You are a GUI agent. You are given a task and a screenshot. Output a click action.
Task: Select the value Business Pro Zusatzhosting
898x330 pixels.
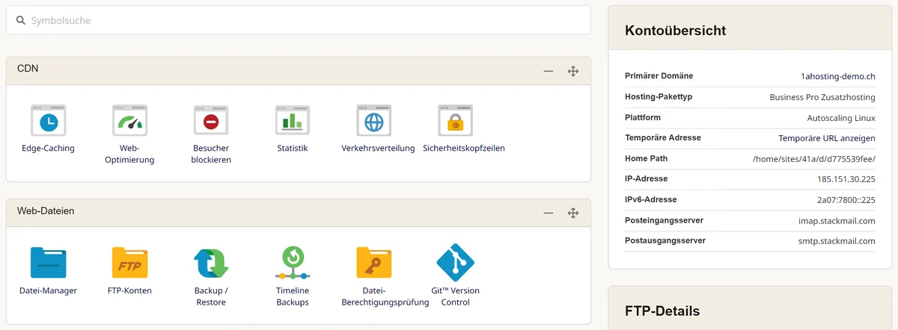[x=822, y=97]
